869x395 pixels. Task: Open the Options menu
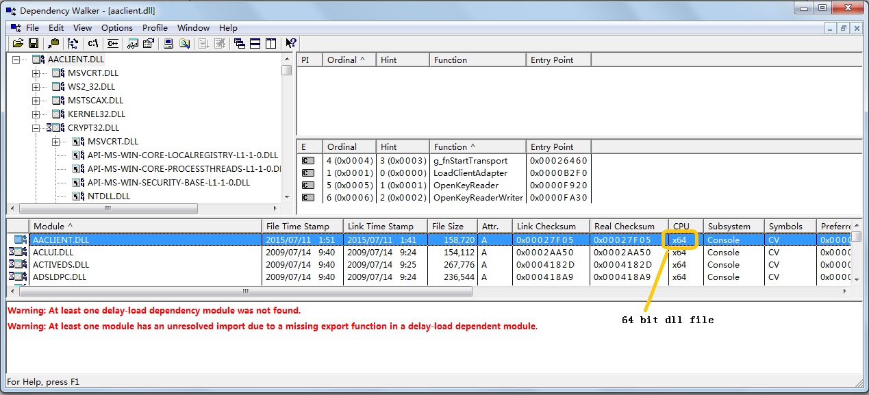117,28
